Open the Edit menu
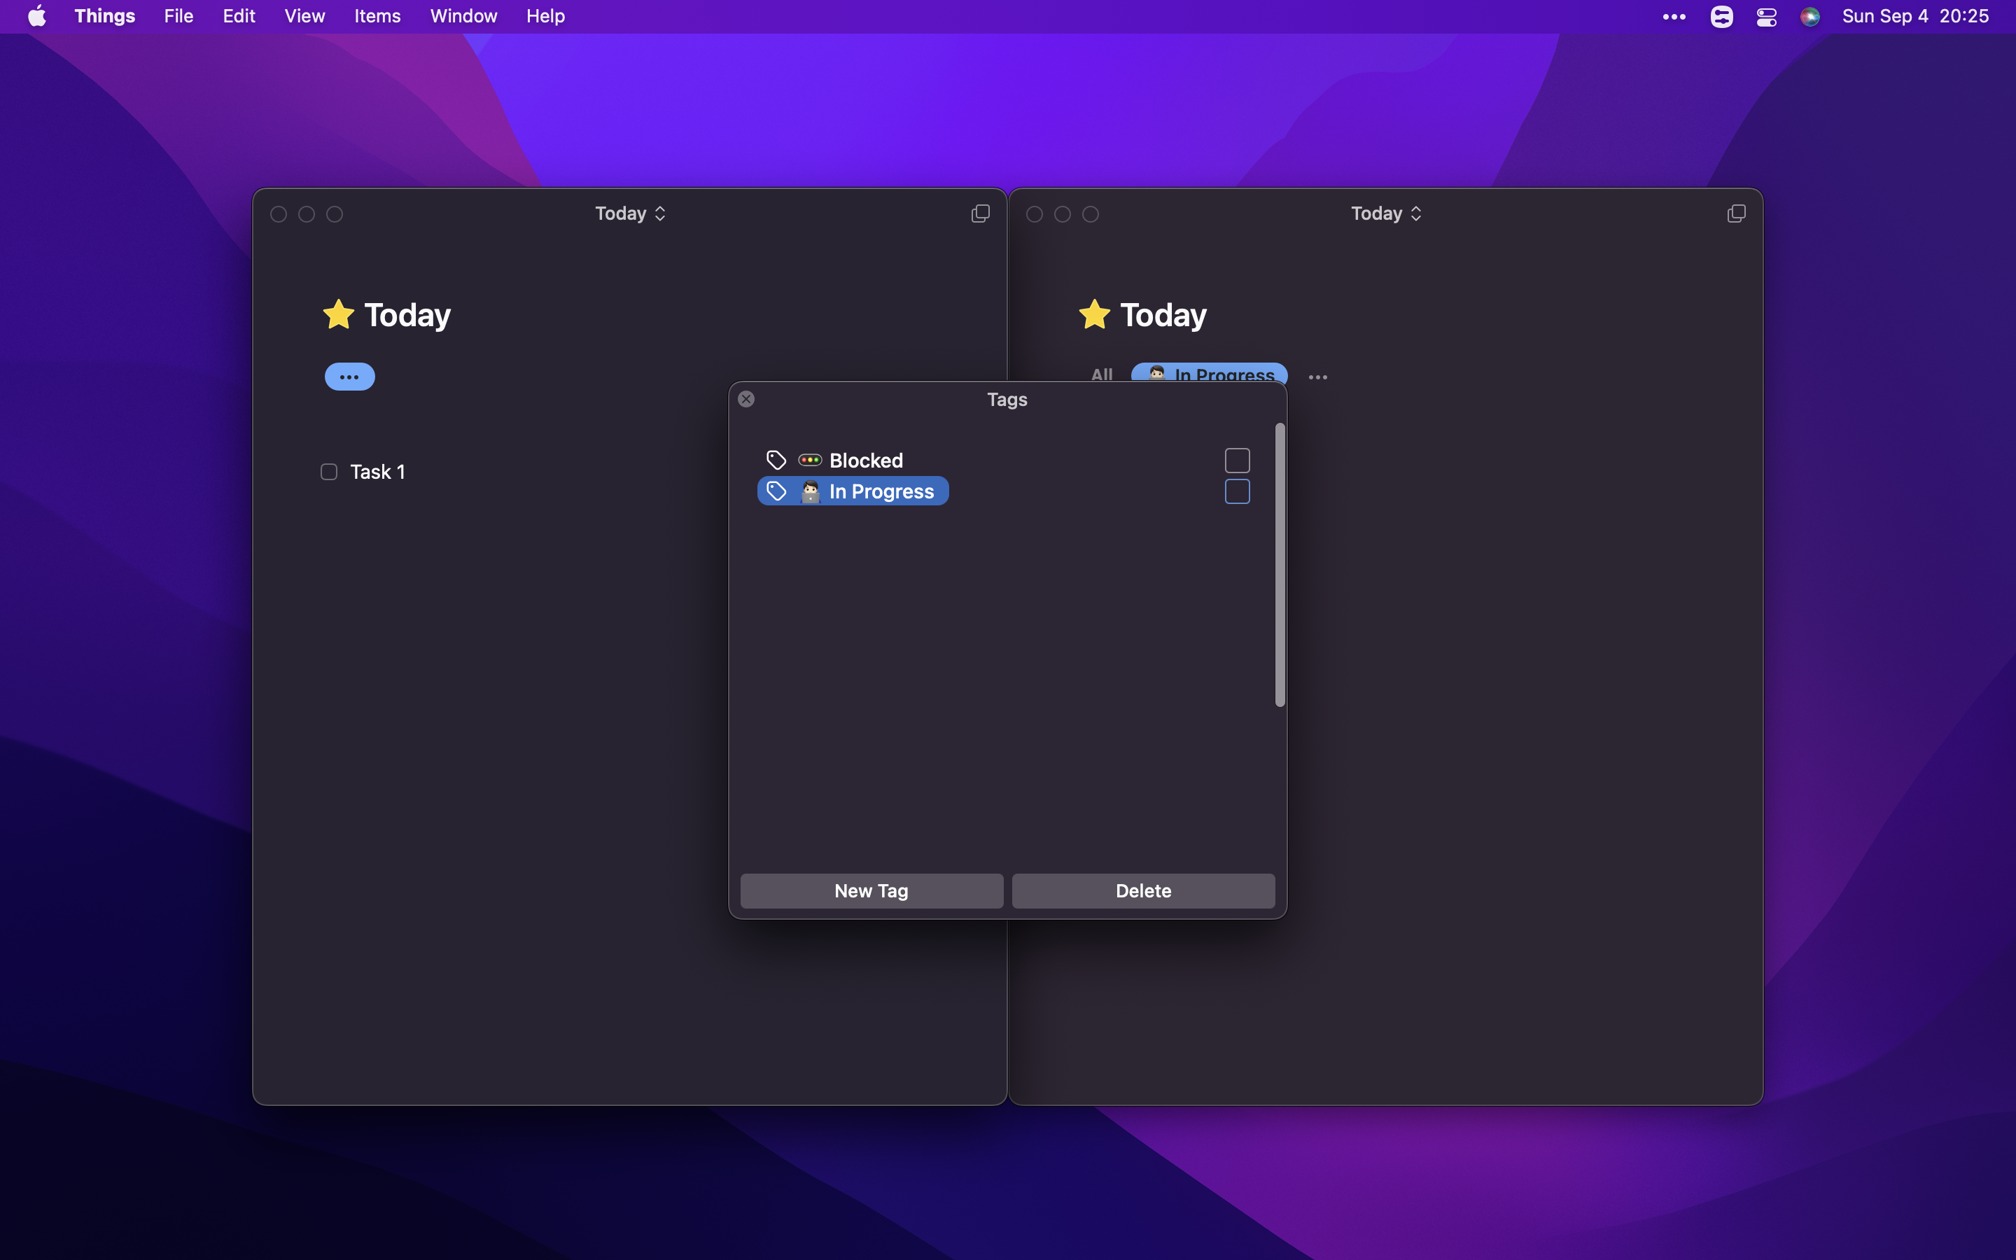This screenshot has width=2016, height=1260. coord(239,16)
